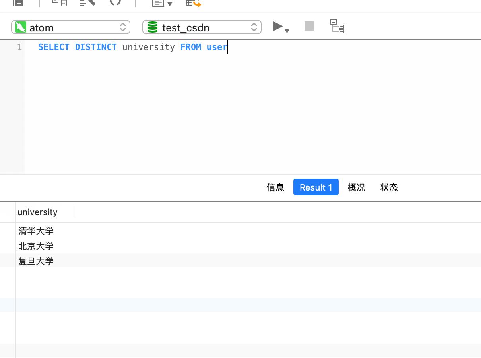
Task: Open the 概况 tab
Action: click(x=356, y=187)
